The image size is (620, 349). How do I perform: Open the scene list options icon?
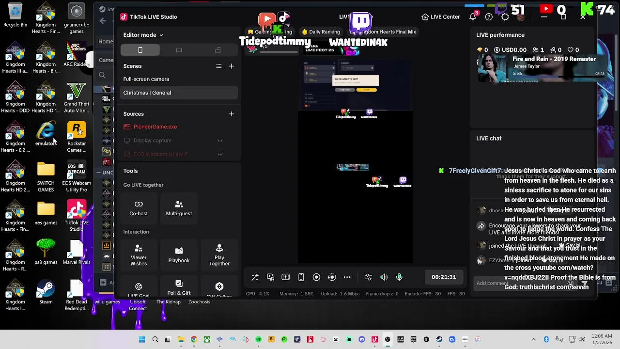tap(218, 66)
